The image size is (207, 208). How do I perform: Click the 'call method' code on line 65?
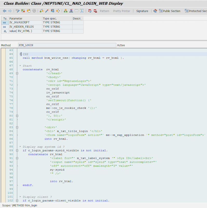[33, 58]
